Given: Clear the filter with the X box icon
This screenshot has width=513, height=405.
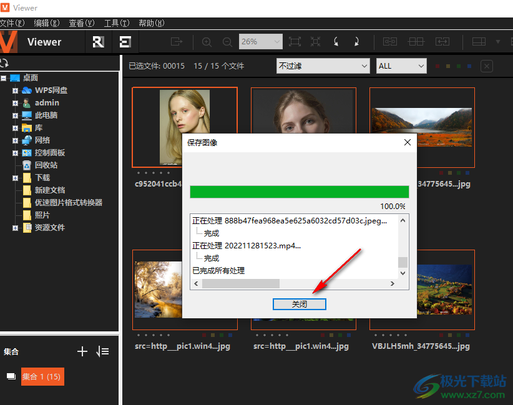Looking at the screenshot, I should 487,66.
